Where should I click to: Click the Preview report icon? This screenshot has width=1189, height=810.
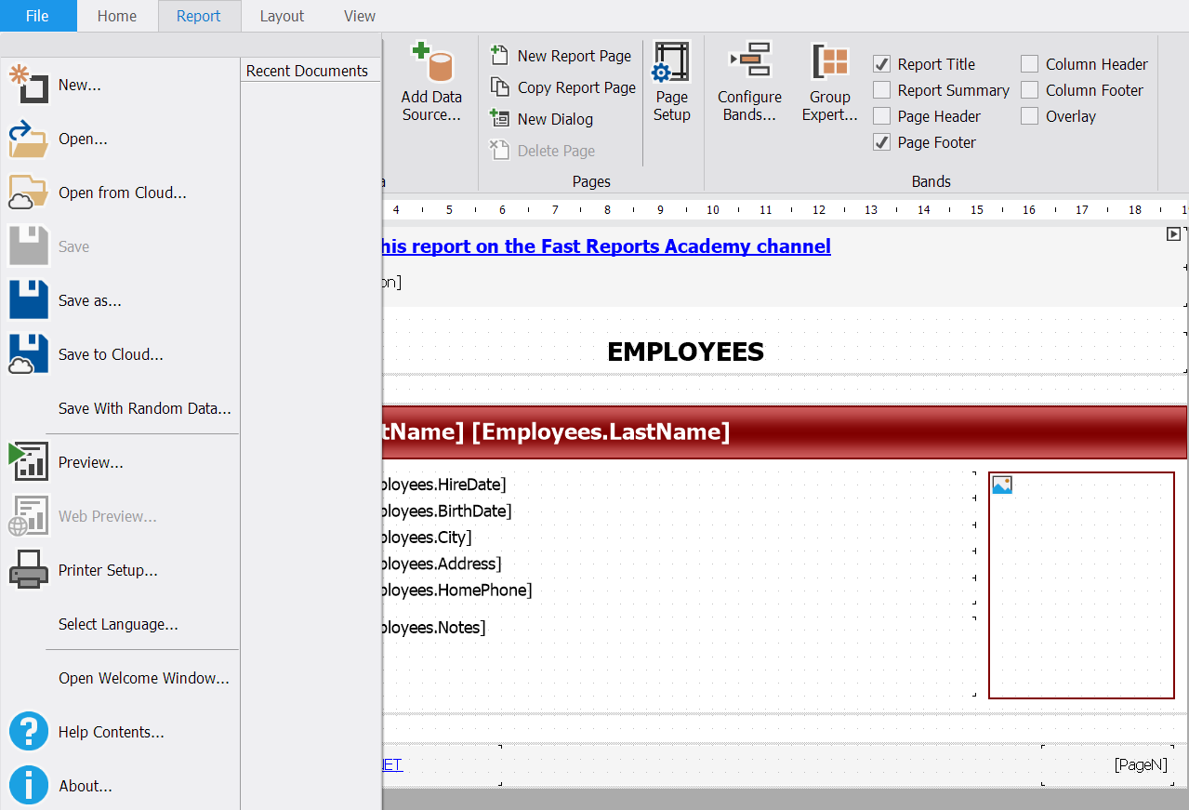29,462
